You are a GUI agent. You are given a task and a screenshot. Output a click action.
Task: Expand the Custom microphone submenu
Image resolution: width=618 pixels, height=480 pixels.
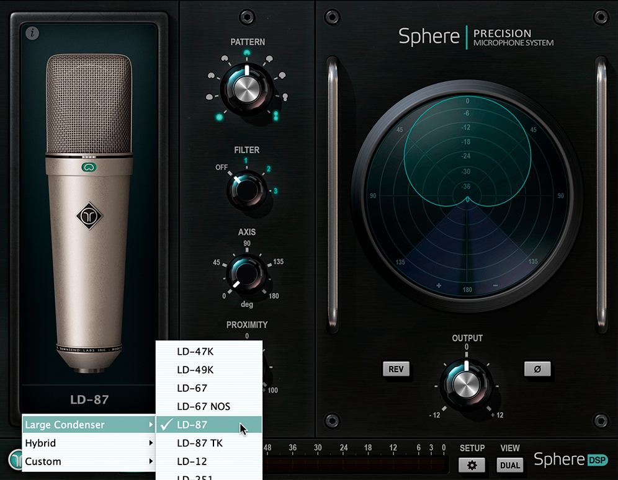[88, 461]
